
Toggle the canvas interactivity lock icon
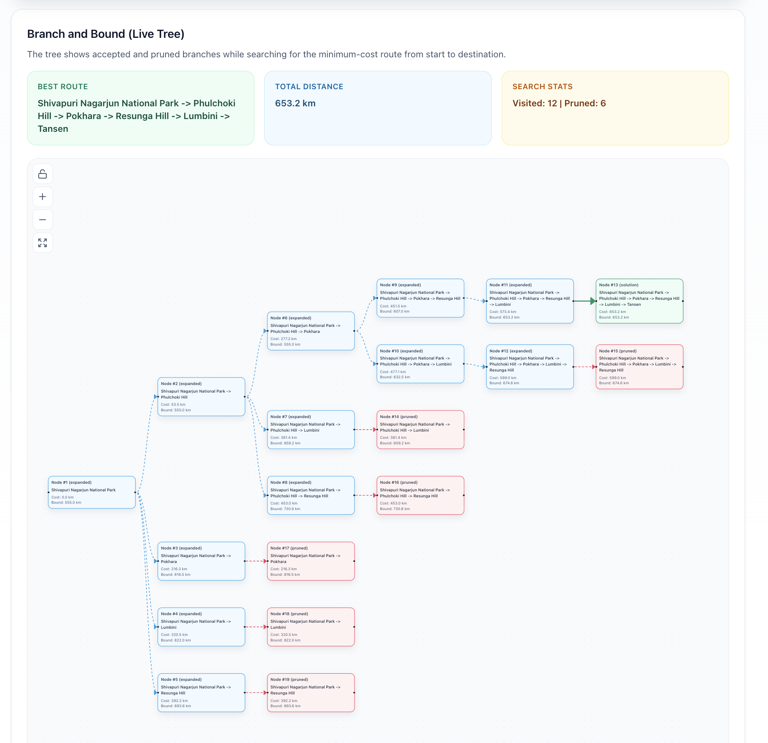(x=43, y=174)
